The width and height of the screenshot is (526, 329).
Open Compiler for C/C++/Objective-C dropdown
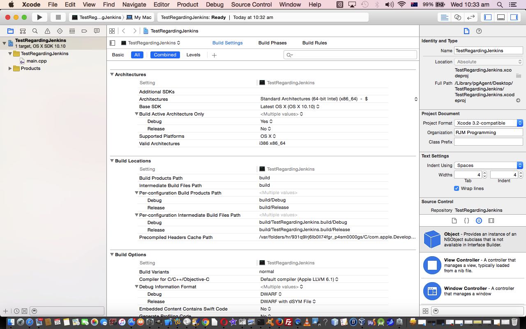[x=299, y=279]
